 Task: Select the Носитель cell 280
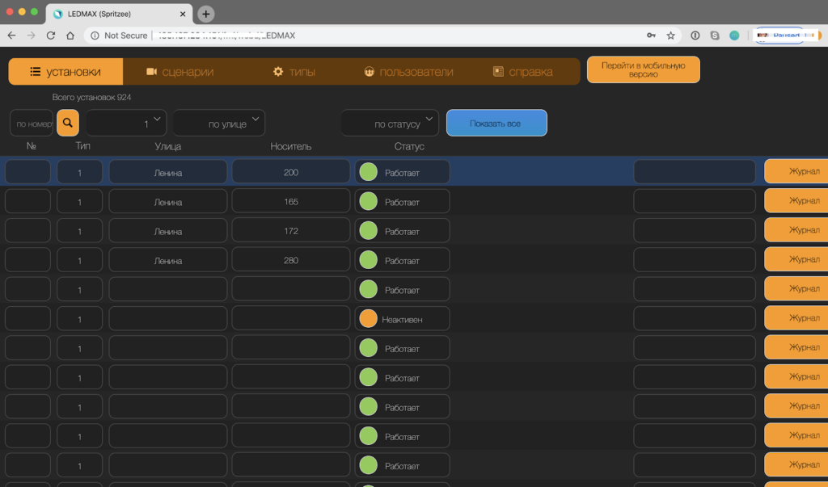291,259
